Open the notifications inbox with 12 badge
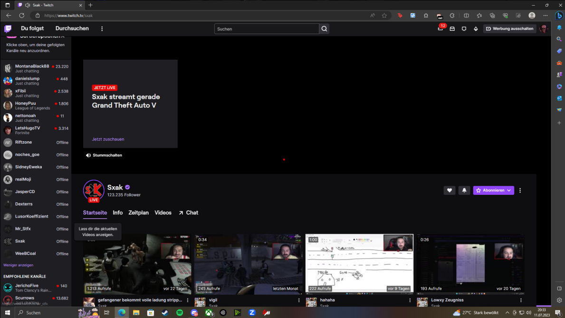This screenshot has width=565, height=318. [x=441, y=29]
